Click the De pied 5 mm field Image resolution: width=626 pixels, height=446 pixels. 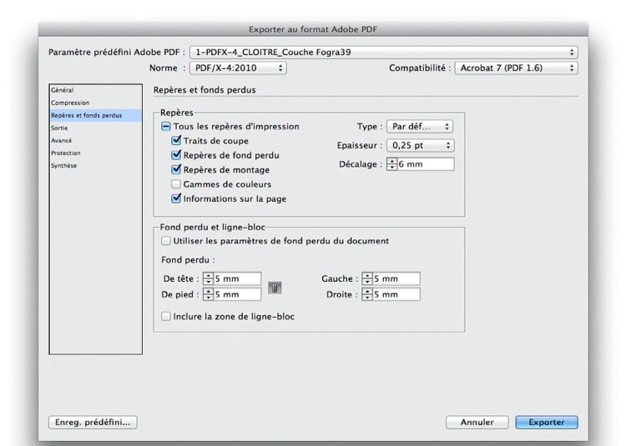tap(237, 294)
